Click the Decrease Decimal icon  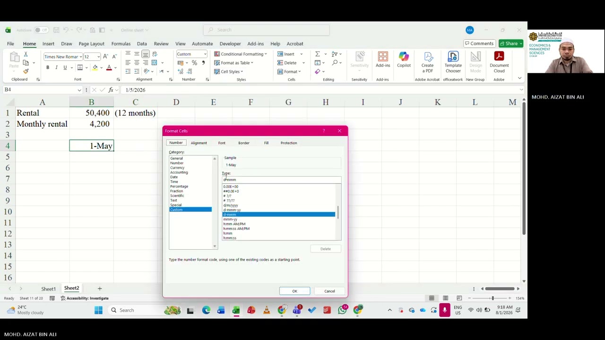point(190,71)
